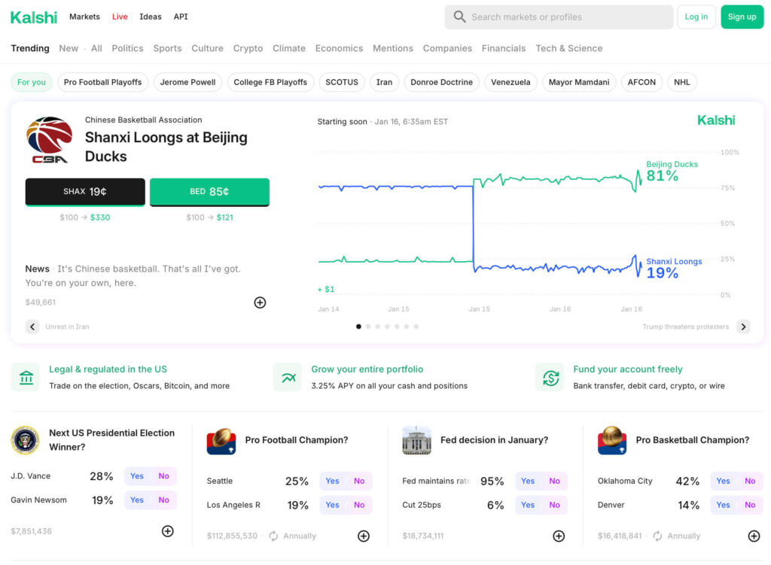This screenshot has height=565, width=771.
Task: Open Legal & regulated in the US link
Action: click(108, 369)
